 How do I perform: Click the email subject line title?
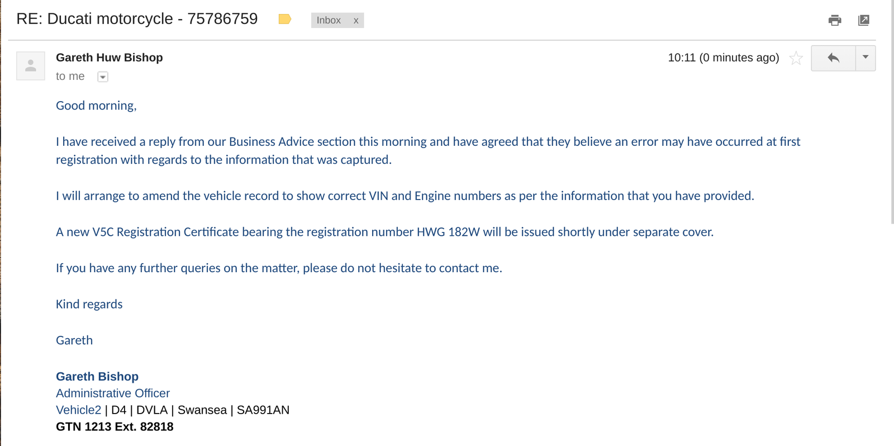click(x=137, y=19)
